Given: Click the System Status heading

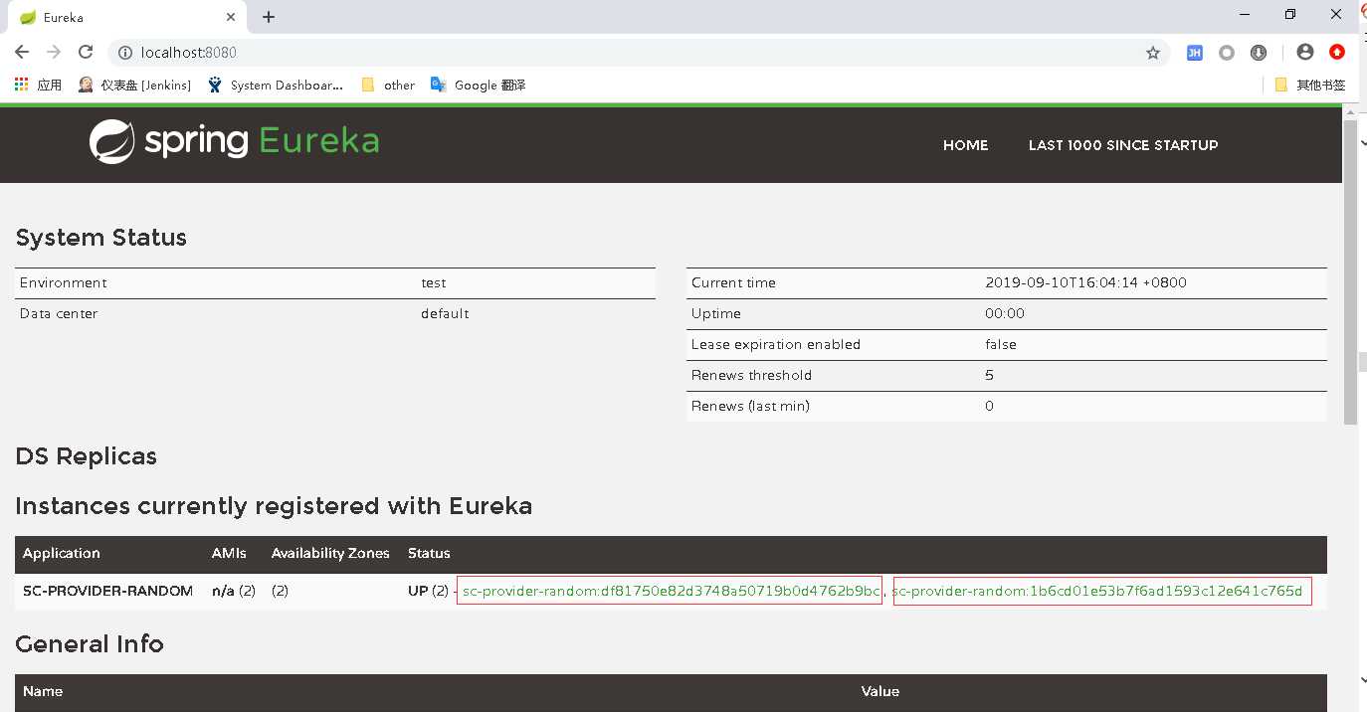Looking at the screenshot, I should point(101,238).
